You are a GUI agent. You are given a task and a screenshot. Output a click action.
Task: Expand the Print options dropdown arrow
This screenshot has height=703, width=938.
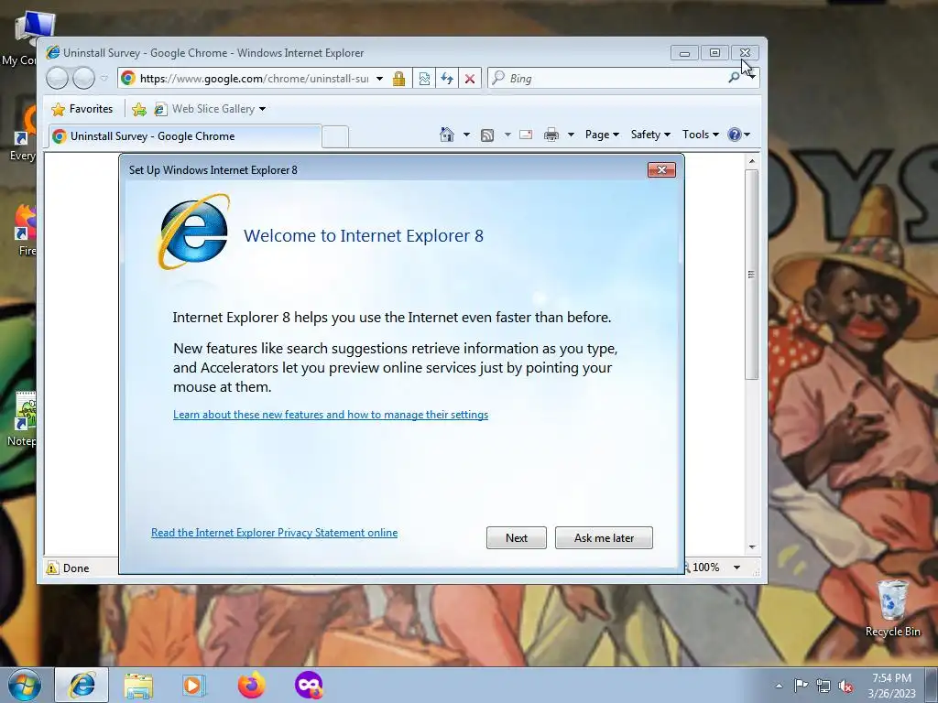(571, 135)
